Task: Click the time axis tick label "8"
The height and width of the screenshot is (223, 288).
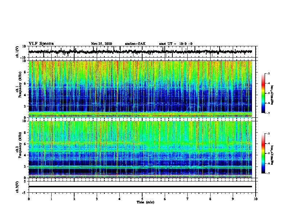Action: [x=210, y=199]
